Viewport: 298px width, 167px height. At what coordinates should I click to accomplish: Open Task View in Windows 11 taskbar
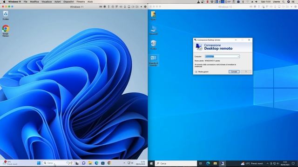(x=77, y=163)
